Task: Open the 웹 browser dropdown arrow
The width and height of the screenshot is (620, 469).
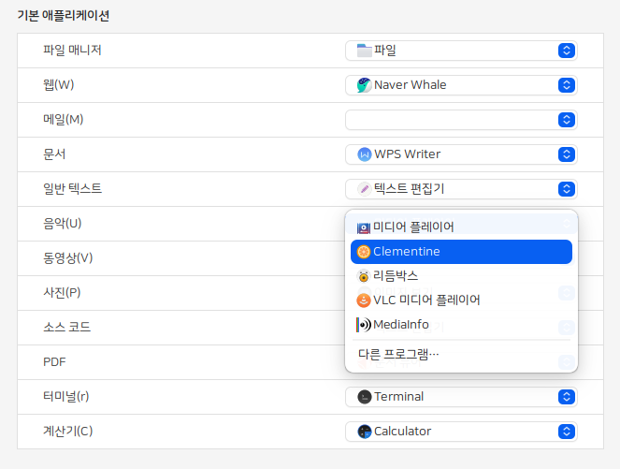Action: [565, 85]
